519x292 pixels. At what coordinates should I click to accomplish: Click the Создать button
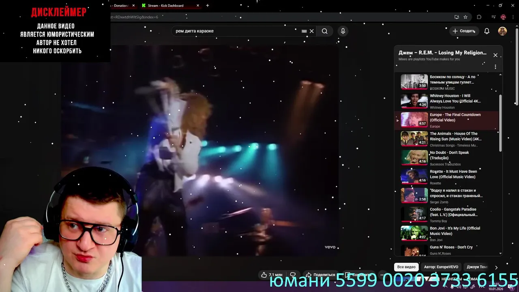[x=464, y=31]
